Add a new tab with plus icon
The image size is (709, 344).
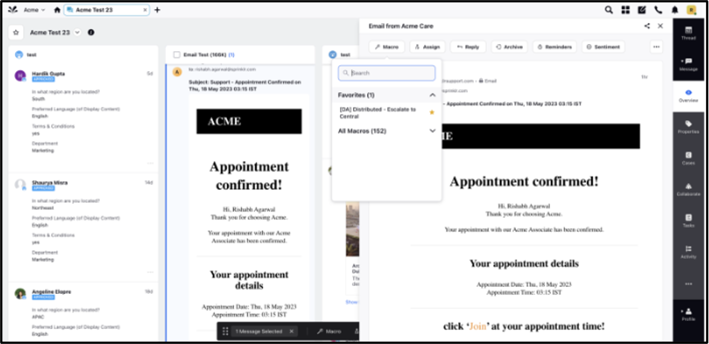click(157, 10)
